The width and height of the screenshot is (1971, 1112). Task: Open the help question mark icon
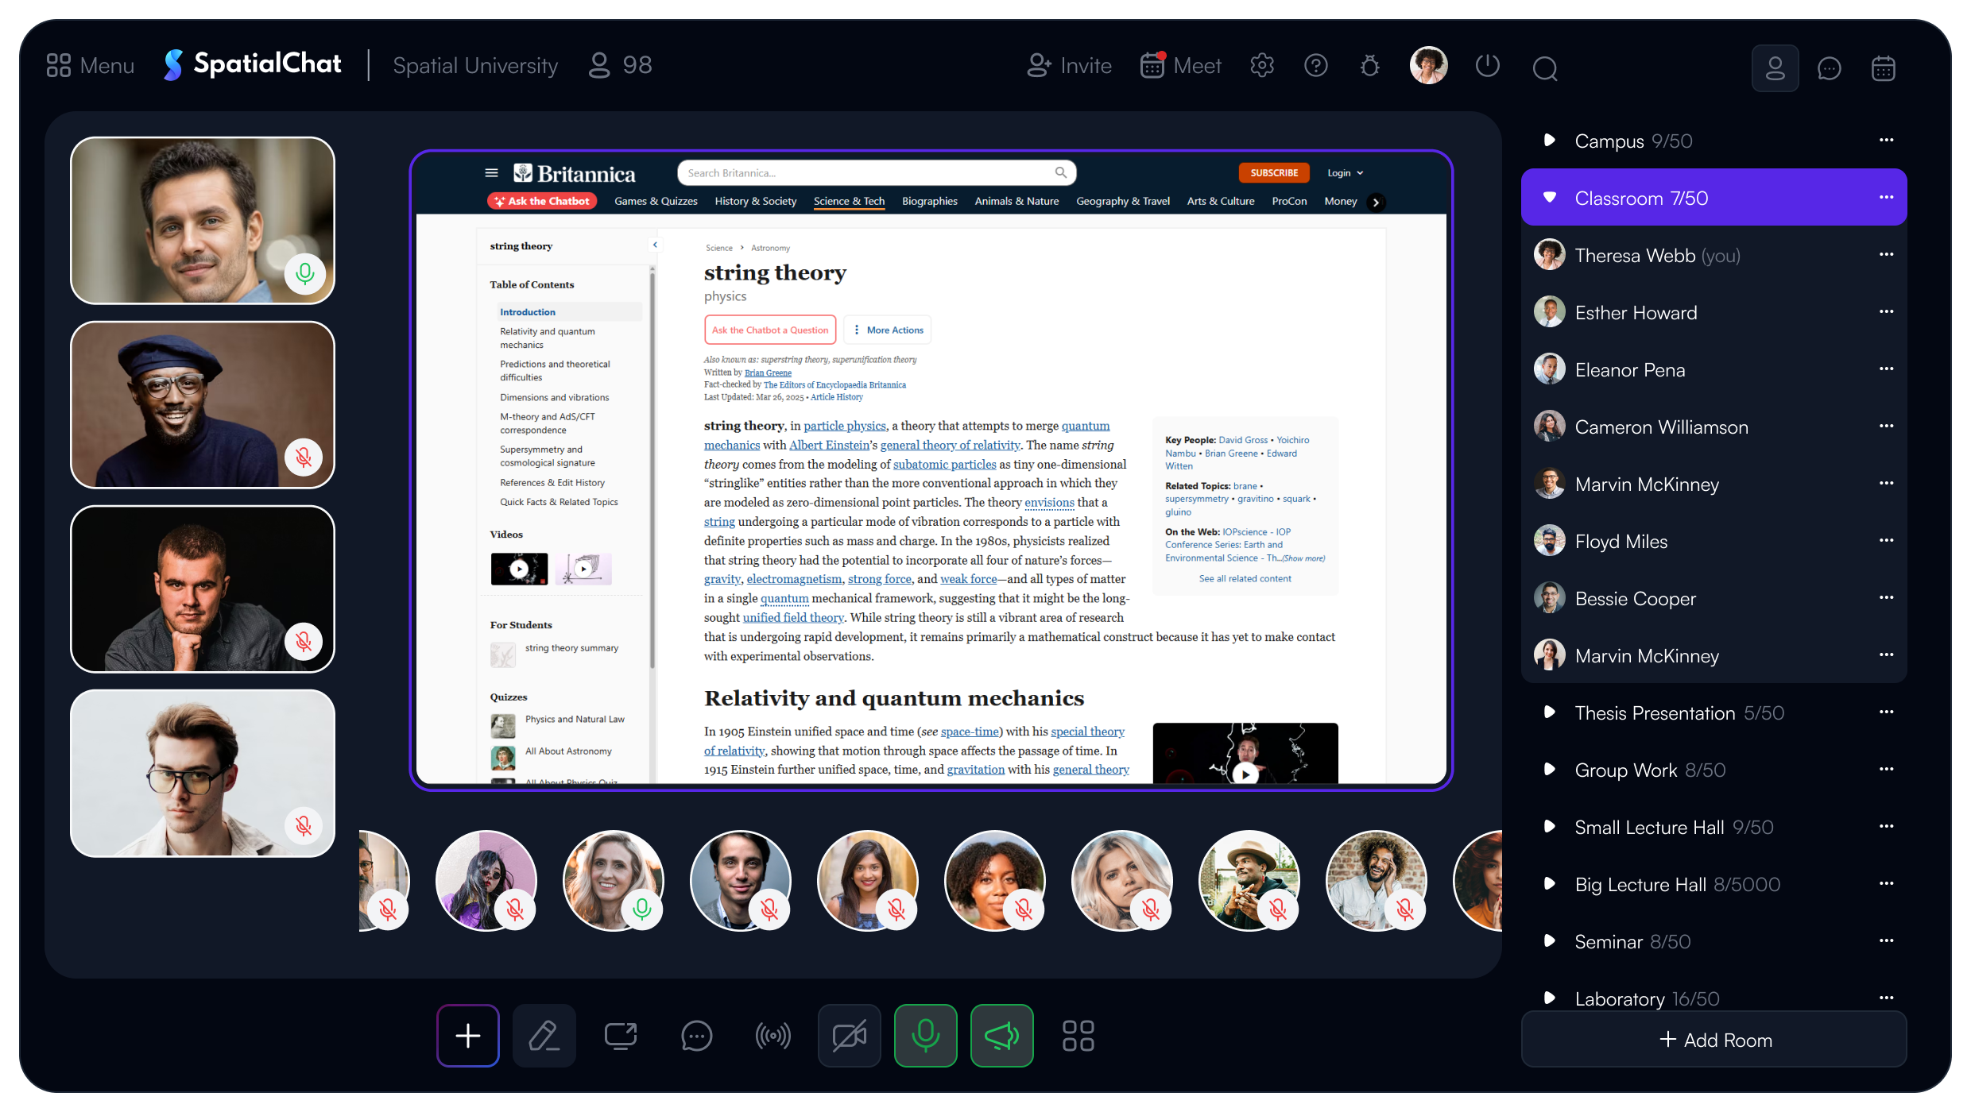[1316, 65]
